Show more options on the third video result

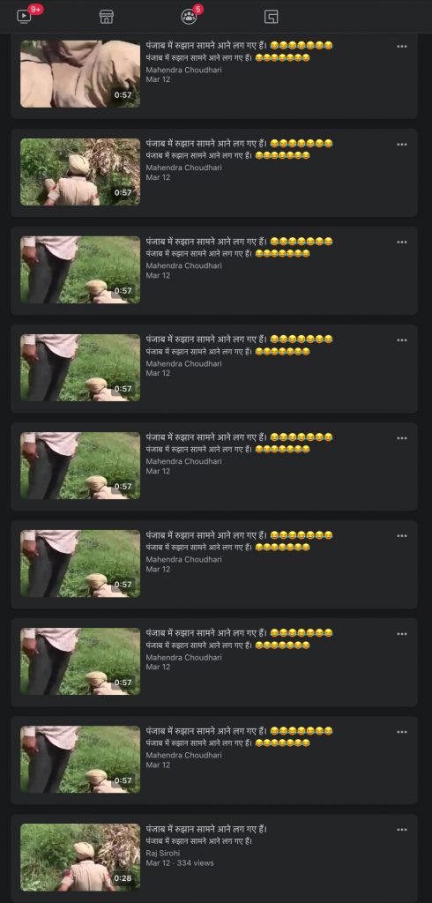pos(402,242)
